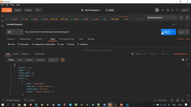
Task: Open Postman settings gear icon
Action: tap(168, 10)
